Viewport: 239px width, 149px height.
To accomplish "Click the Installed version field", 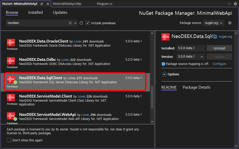I will (191, 48).
